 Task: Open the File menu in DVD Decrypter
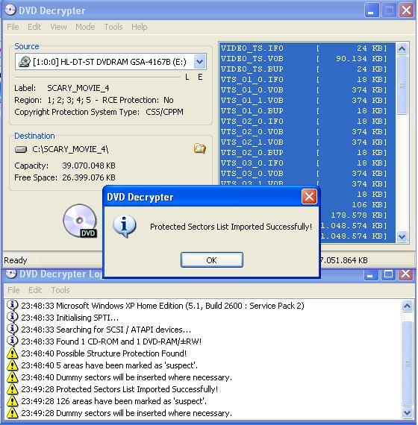coord(13,27)
